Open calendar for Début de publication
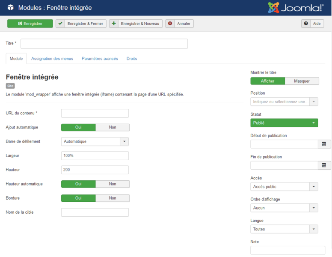 tap(324, 144)
